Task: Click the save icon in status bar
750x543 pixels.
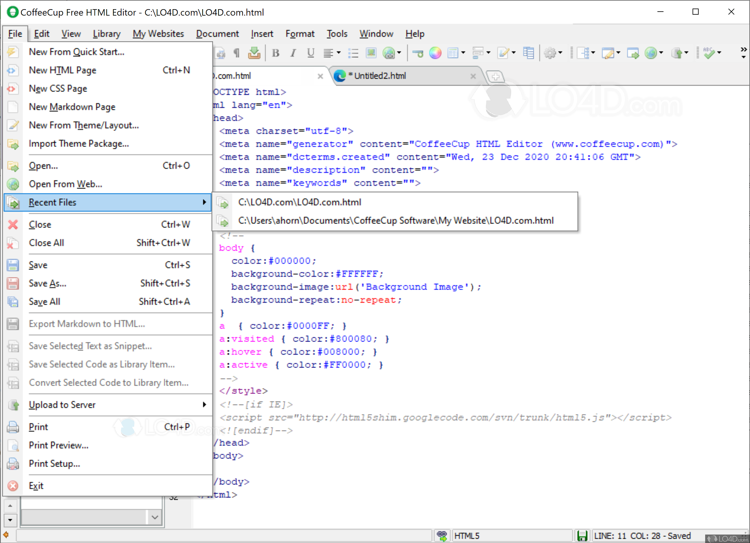Action: 582,535
